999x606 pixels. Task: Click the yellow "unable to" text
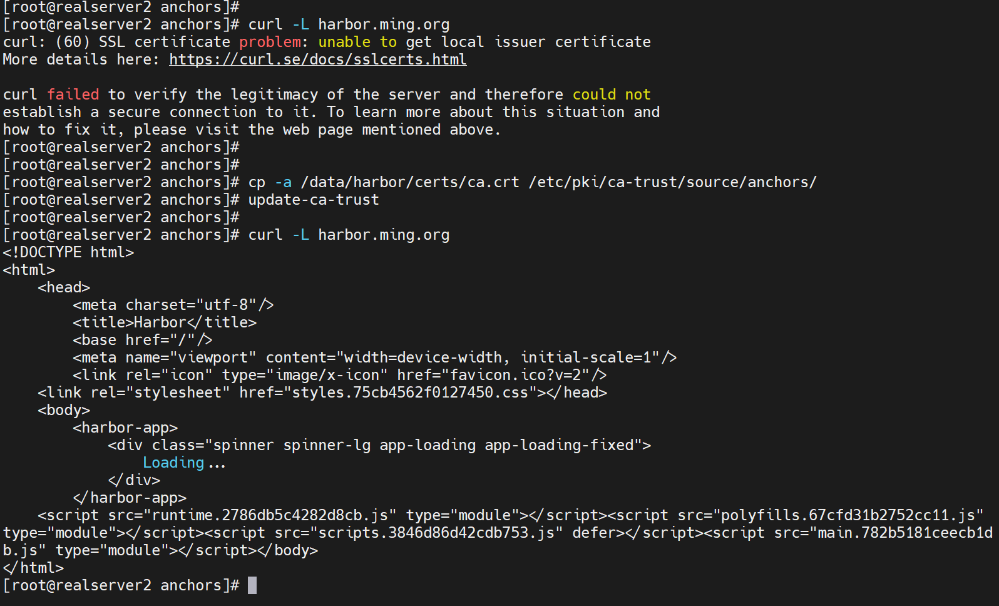(357, 42)
